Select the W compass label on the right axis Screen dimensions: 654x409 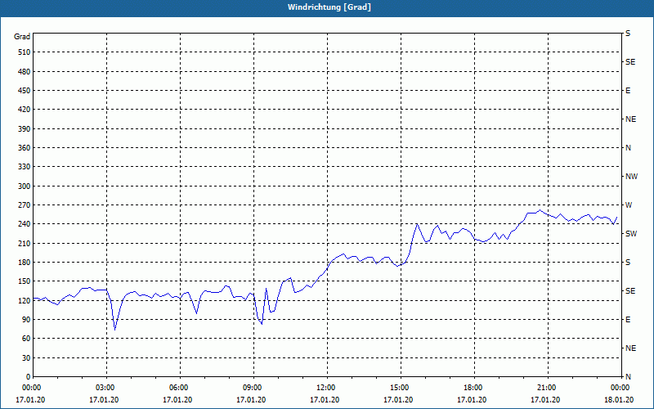(629, 205)
